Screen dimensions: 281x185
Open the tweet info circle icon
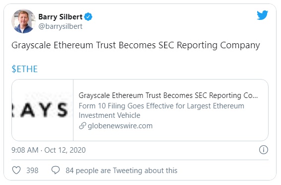point(264,150)
